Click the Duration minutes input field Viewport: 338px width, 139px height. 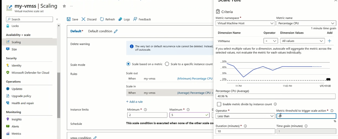tap(245, 131)
